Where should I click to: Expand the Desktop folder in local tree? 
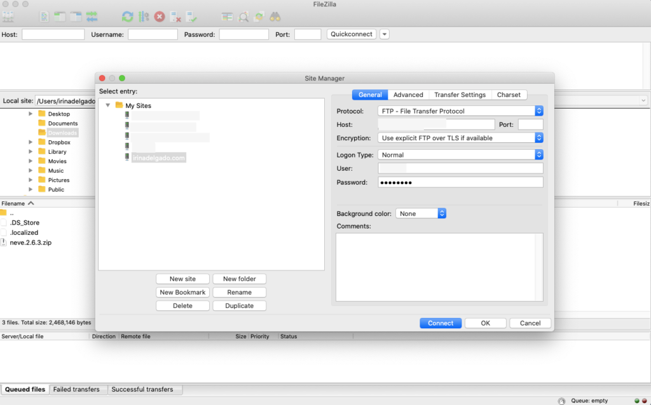(x=31, y=114)
